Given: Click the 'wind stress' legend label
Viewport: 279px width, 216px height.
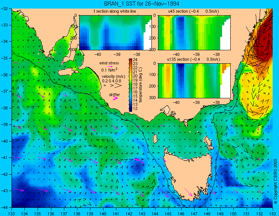Looking at the screenshot, I should pyautogui.click(x=109, y=63).
